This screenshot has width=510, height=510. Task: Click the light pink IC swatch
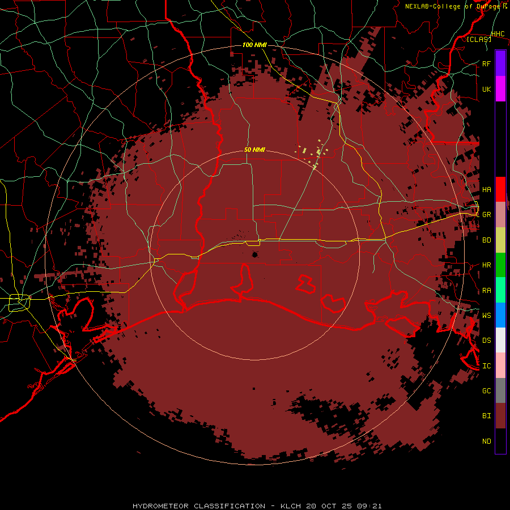pyautogui.click(x=500, y=365)
